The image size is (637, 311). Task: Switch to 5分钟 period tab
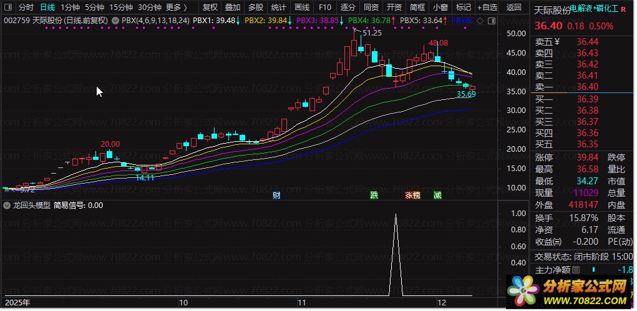[94, 7]
